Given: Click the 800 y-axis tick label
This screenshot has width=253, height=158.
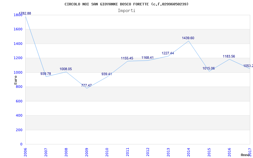Looking at the screenshot, I should pos(19,87).
